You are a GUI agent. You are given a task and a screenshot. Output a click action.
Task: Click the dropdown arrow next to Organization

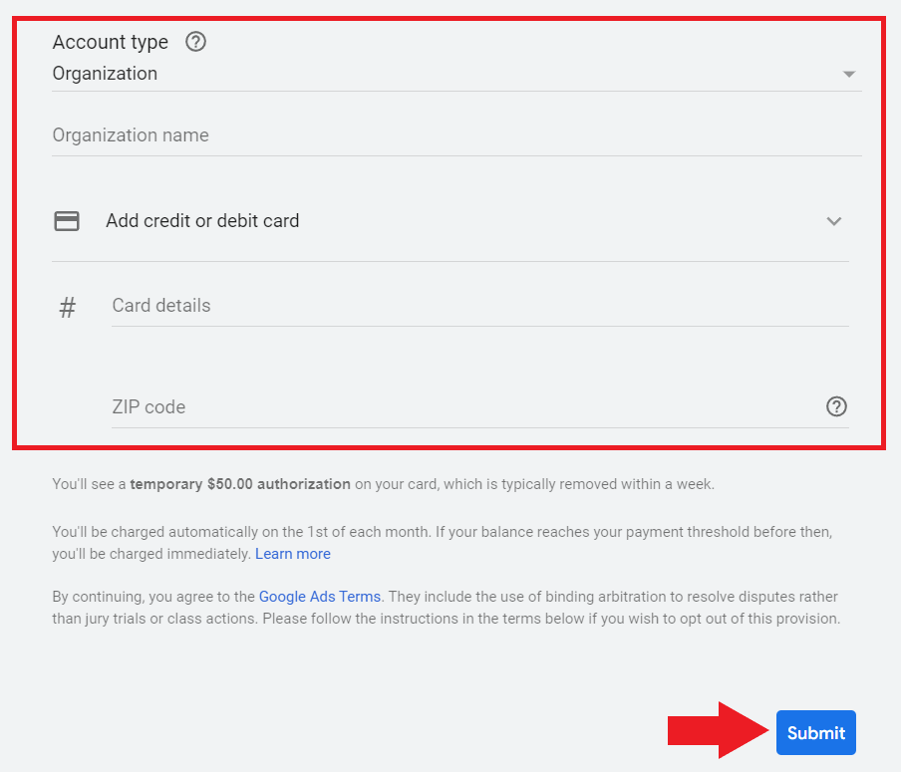tap(848, 73)
